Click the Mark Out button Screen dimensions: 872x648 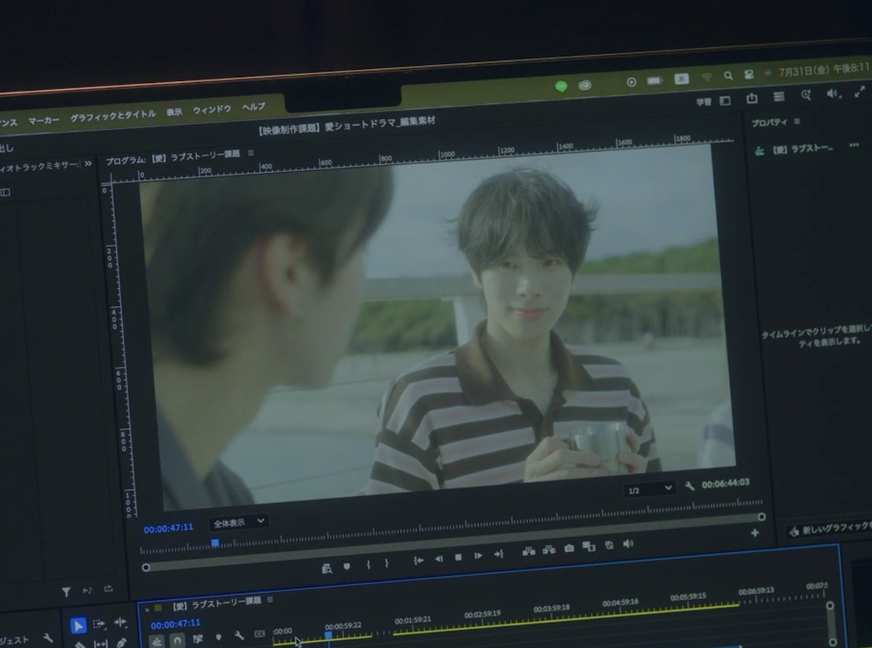click(387, 563)
